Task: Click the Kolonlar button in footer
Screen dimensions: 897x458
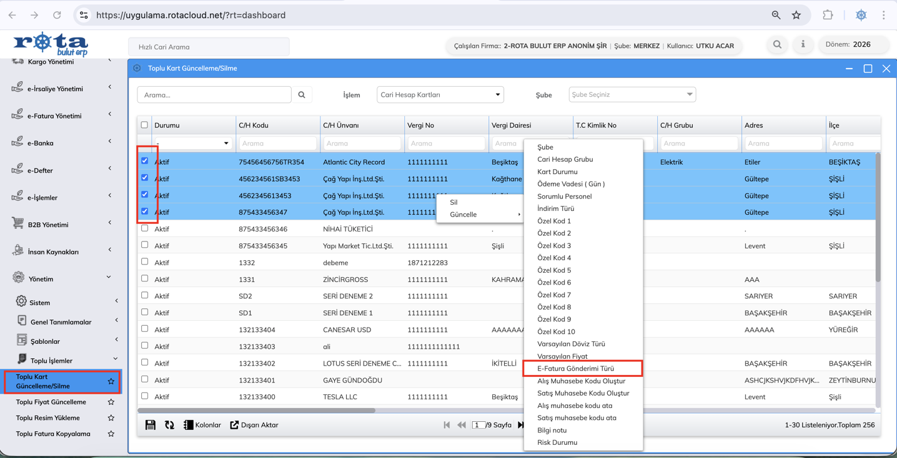Action: (202, 425)
